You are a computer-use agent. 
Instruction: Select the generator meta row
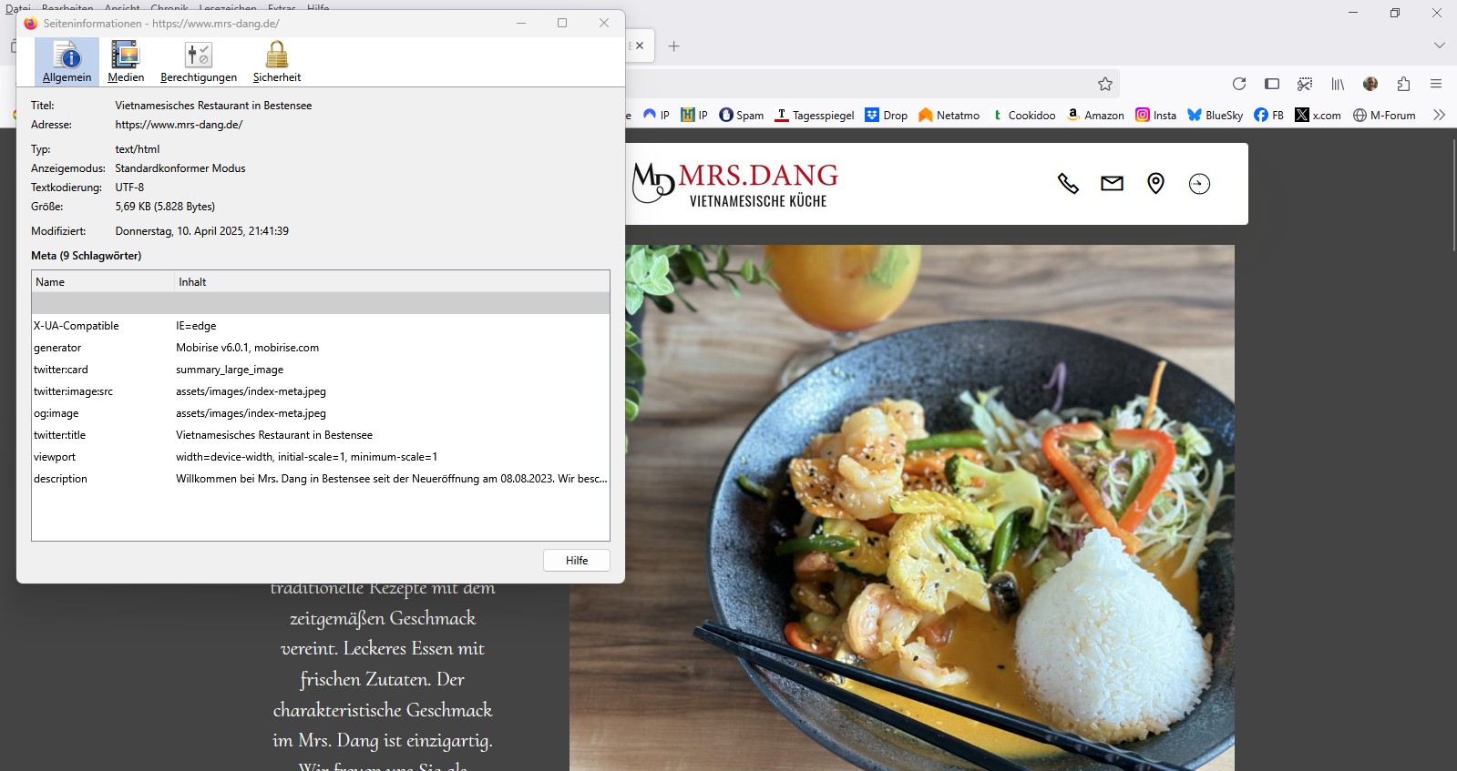[x=321, y=348]
